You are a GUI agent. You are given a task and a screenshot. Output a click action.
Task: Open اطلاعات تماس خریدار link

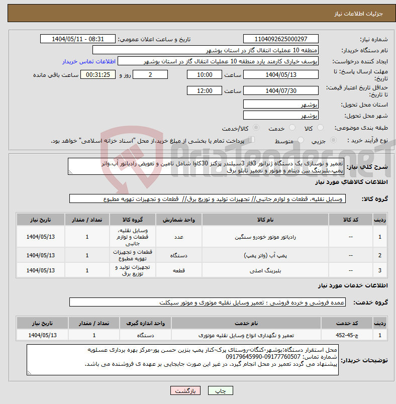pyautogui.click(x=89, y=61)
